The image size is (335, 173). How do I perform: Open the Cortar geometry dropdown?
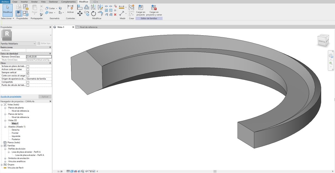57,8
